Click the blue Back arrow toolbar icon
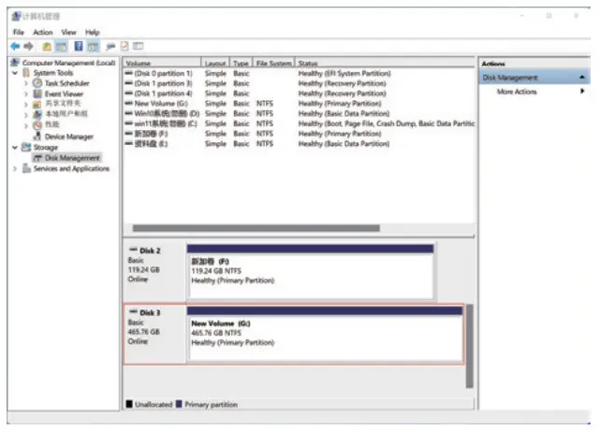Image resolution: width=599 pixels, height=430 pixels. [x=15, y=47]
